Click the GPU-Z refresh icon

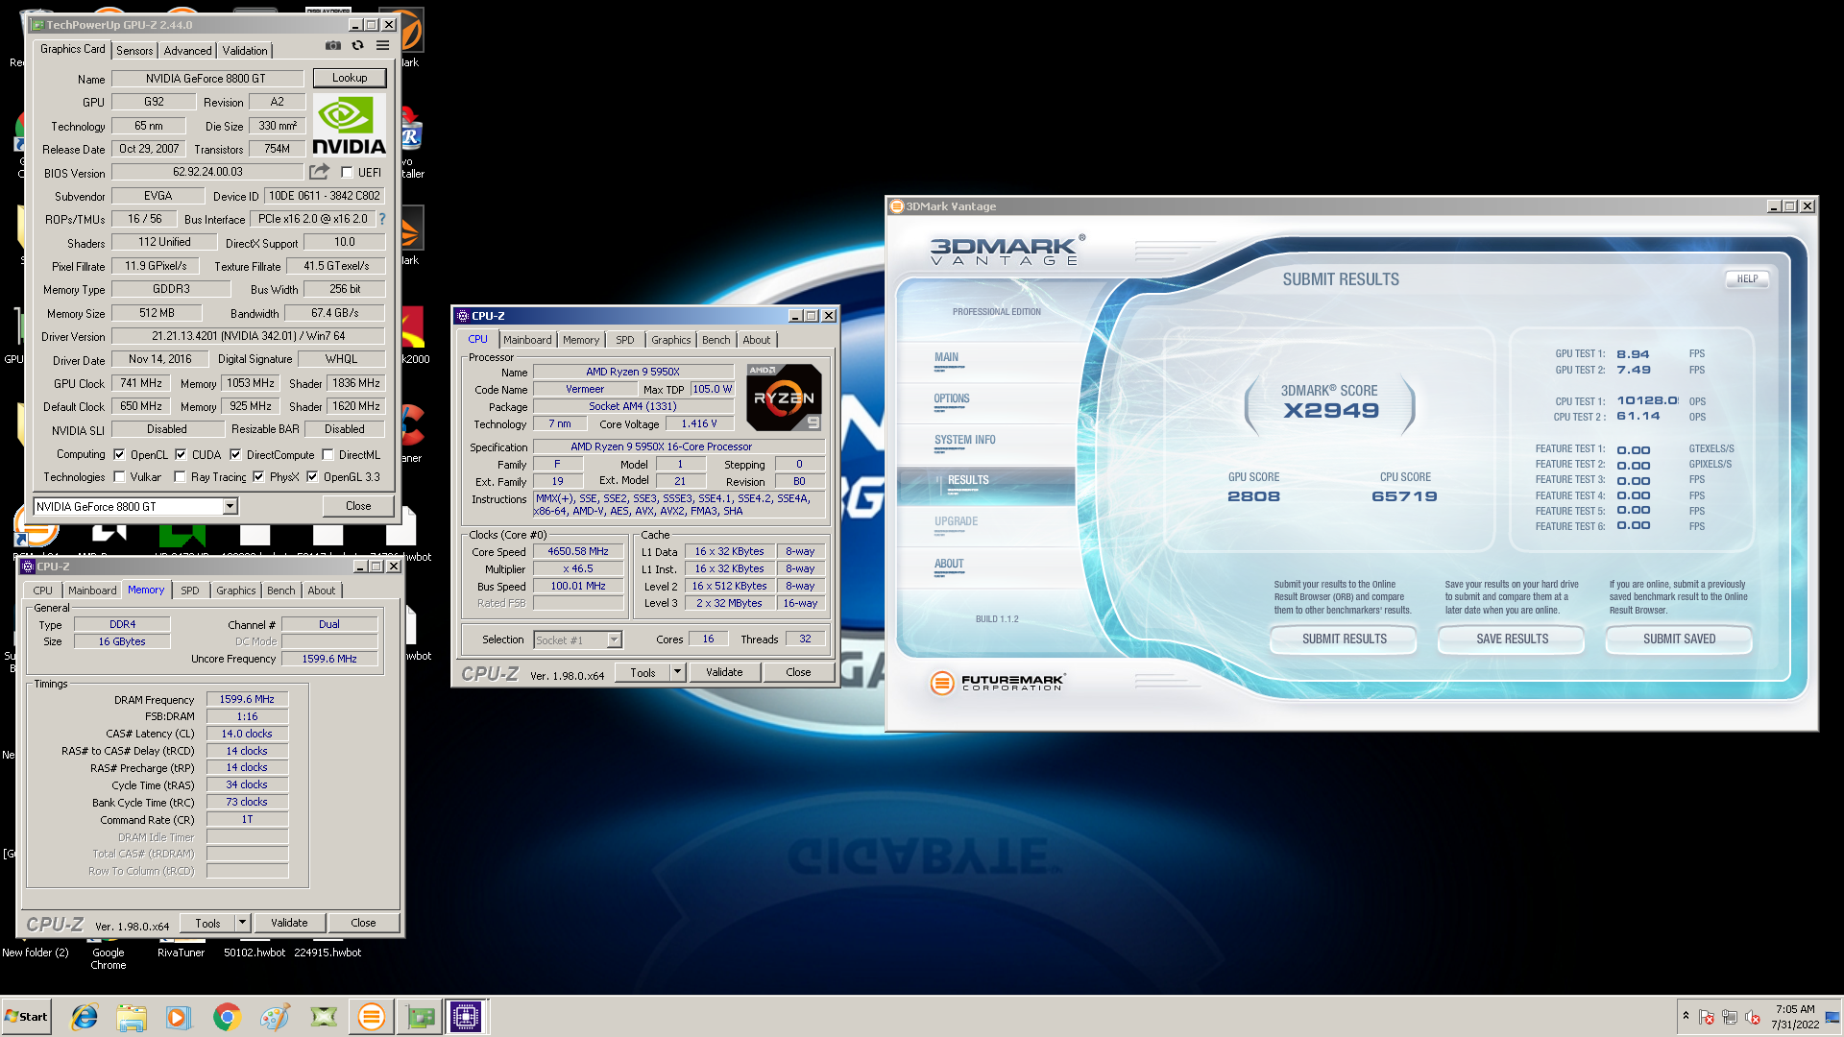357,45
